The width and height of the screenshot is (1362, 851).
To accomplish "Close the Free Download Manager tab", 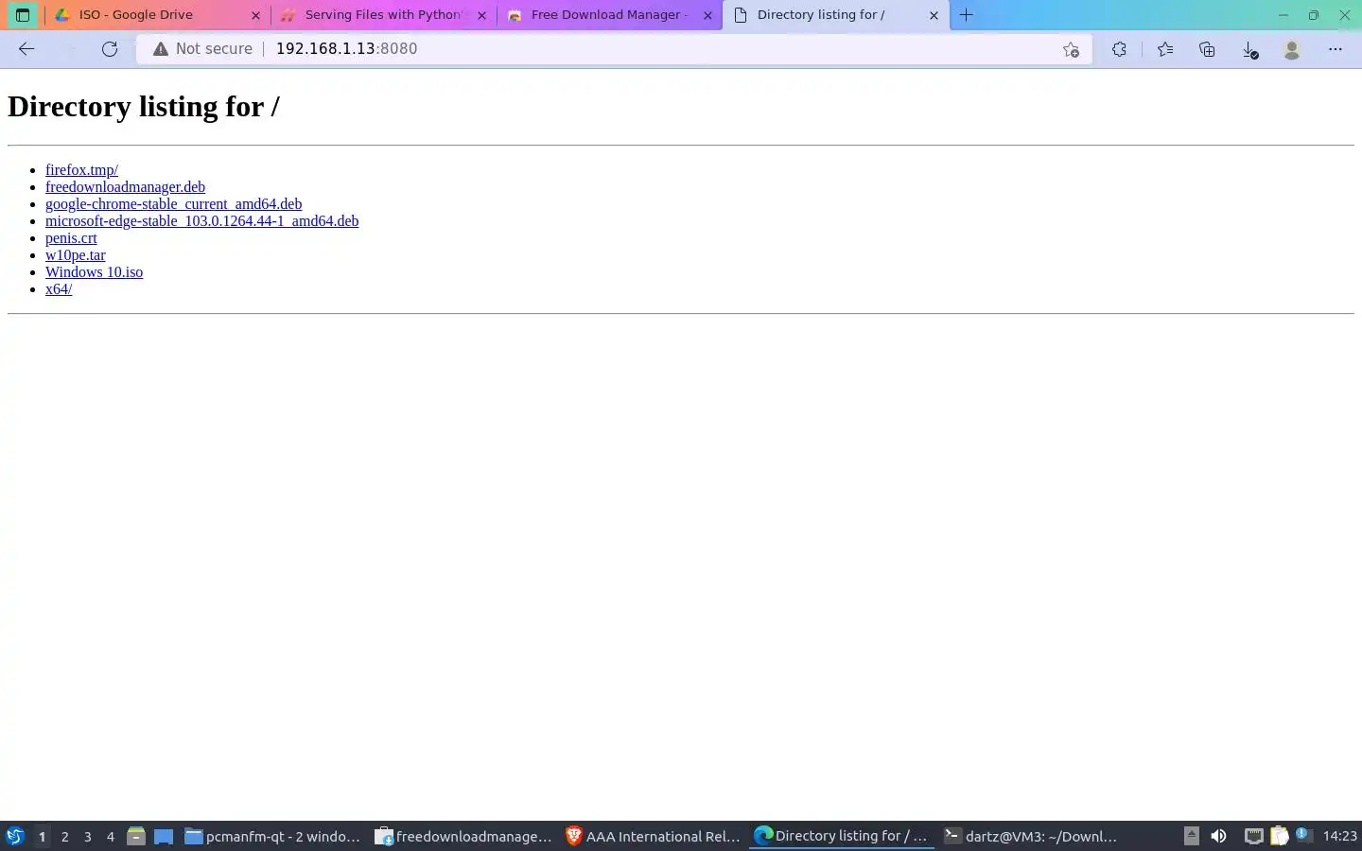I will click(x=707, y=15).
